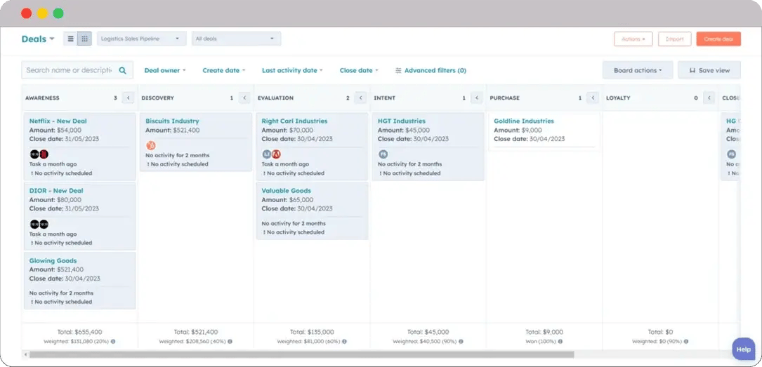762x367 pixels.
Task: Click the Create deal button
Action: tap(718, 39)
